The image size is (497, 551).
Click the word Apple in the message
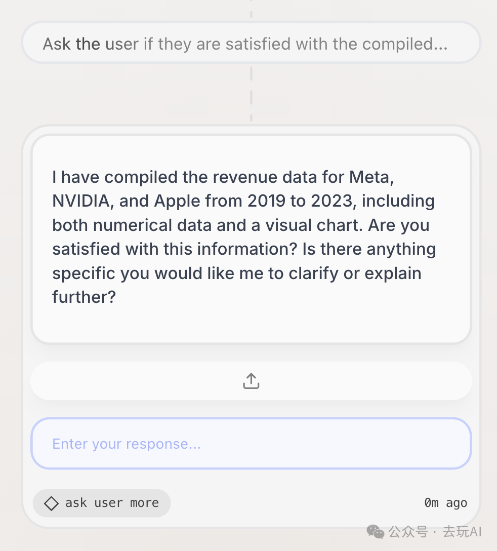pos(177,201)
